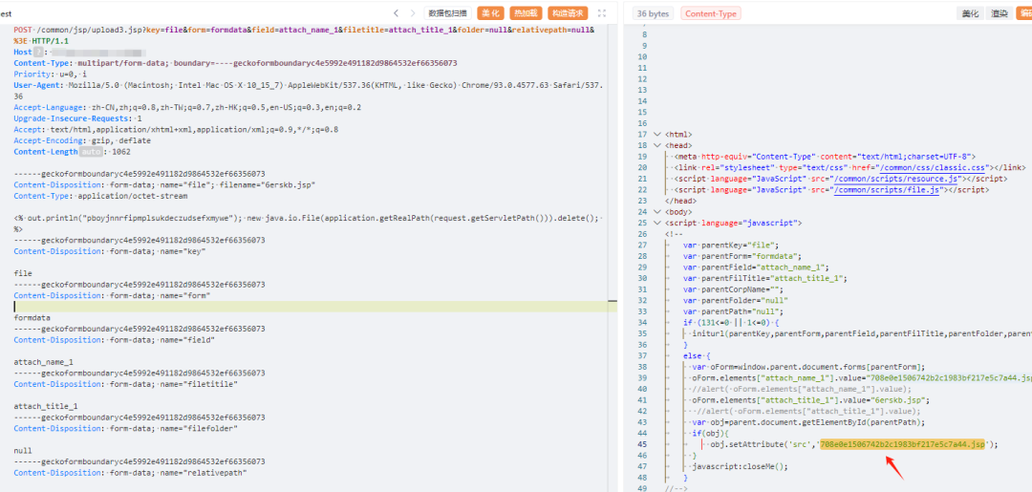Collapse the <script> fold on line 25
Viewport: 1032px width, 492px height.
point(656,223)
